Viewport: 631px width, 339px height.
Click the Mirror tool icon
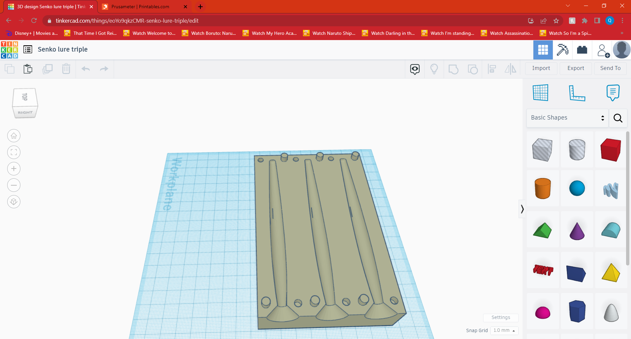(x=510, y=69)
